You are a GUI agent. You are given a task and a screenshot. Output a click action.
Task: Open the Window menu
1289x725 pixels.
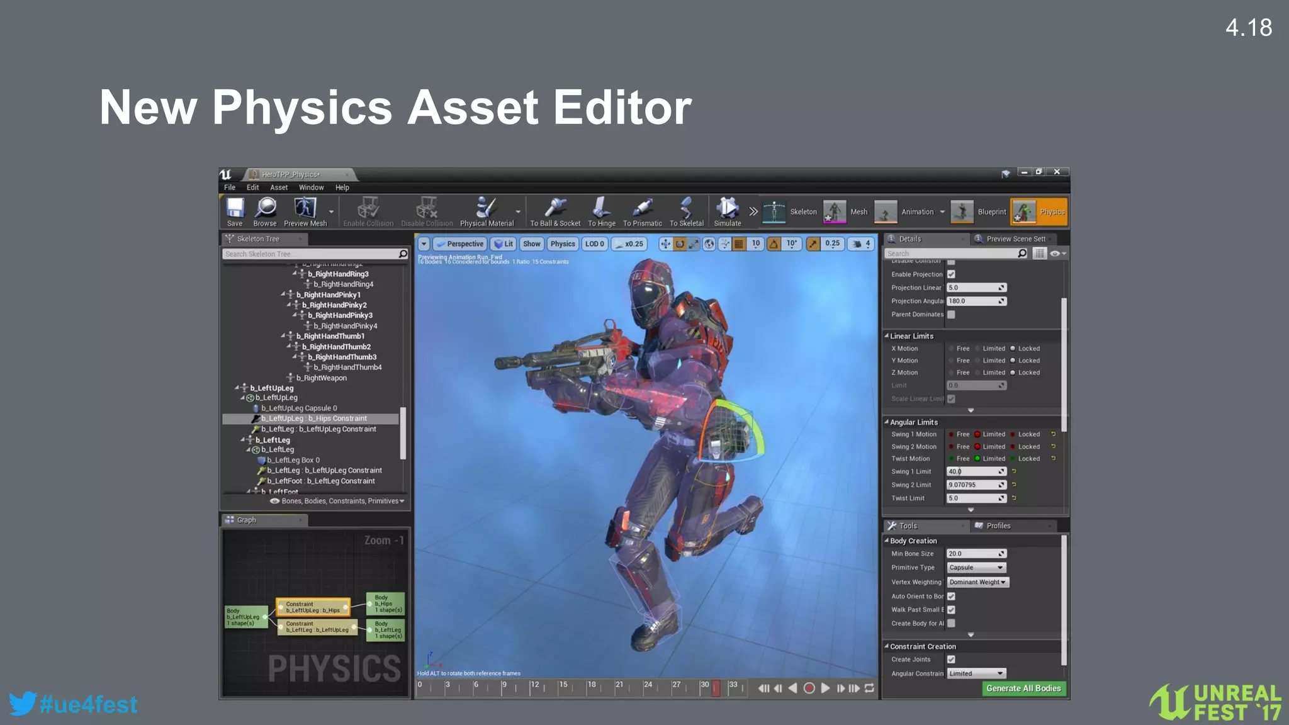pyautogui.click(x=311, y=188)
